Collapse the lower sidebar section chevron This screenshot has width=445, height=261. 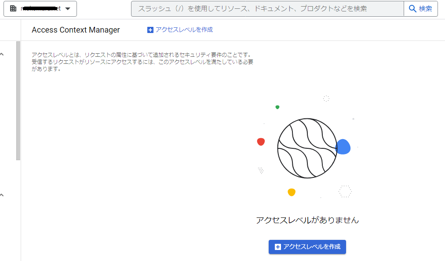(2, 195)
